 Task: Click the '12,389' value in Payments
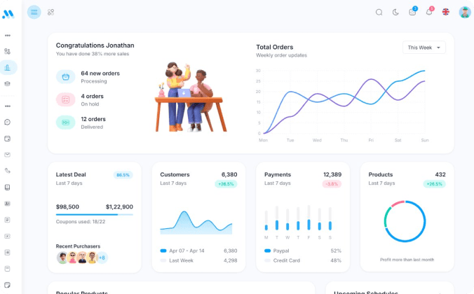tap(332, 174)
